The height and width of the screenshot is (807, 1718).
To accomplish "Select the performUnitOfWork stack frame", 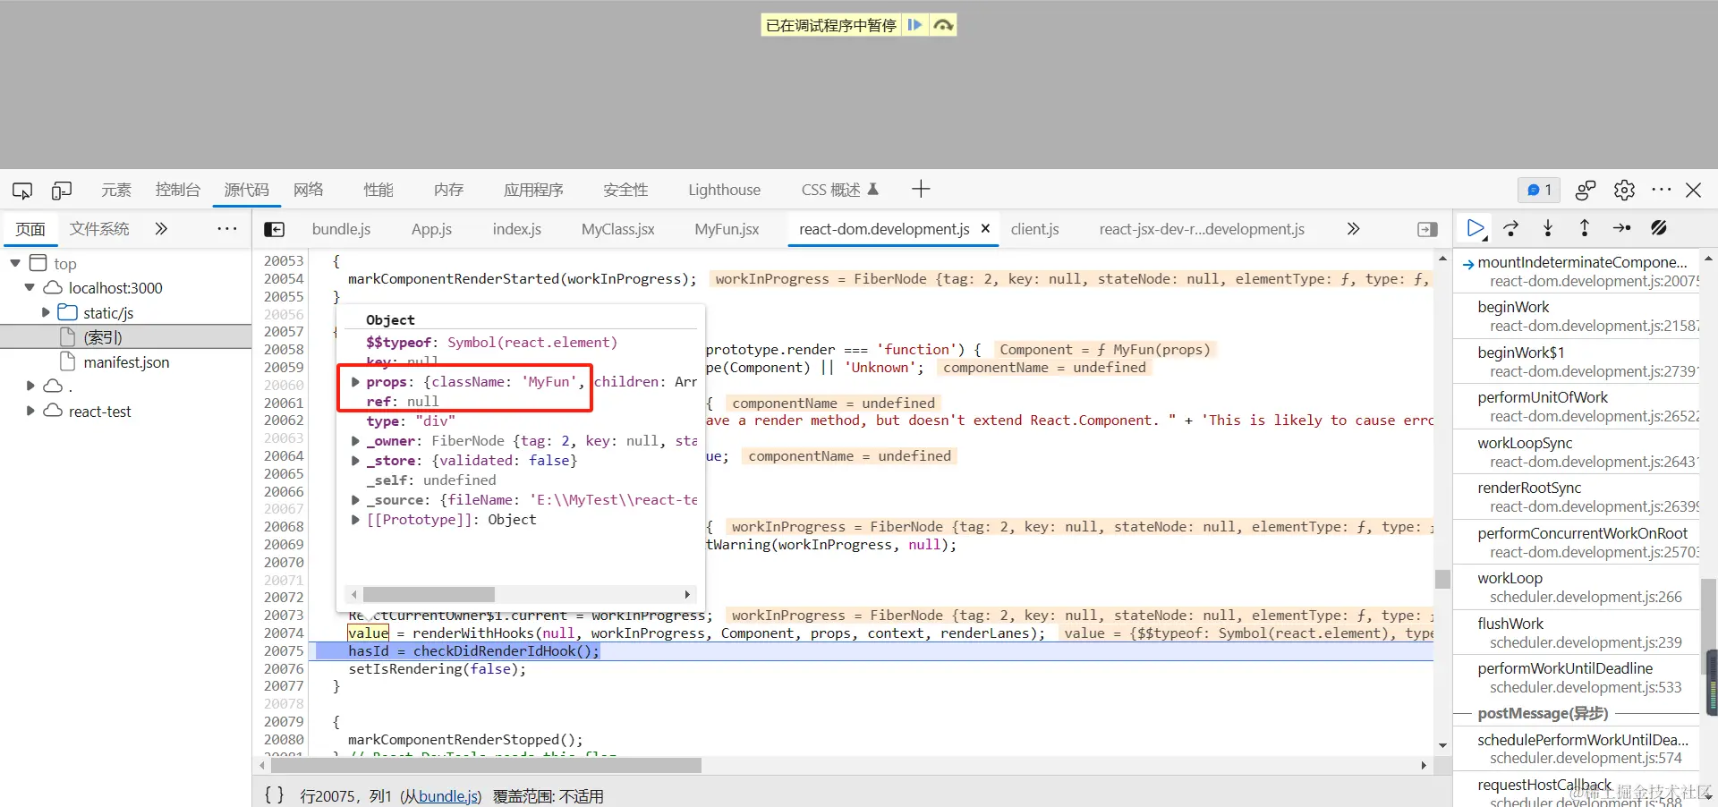I will (x=1577, y=406).
